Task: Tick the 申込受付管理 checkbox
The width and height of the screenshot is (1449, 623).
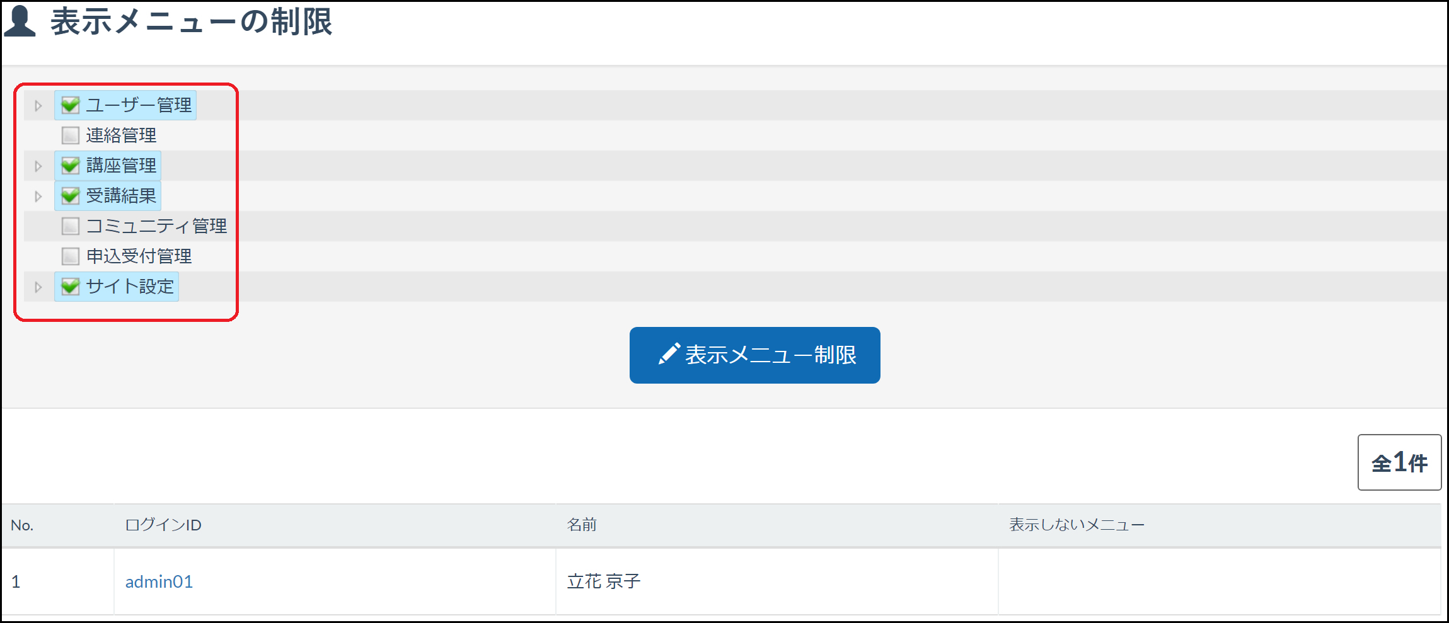Action: pyautogui.click(x=70, y=256)
